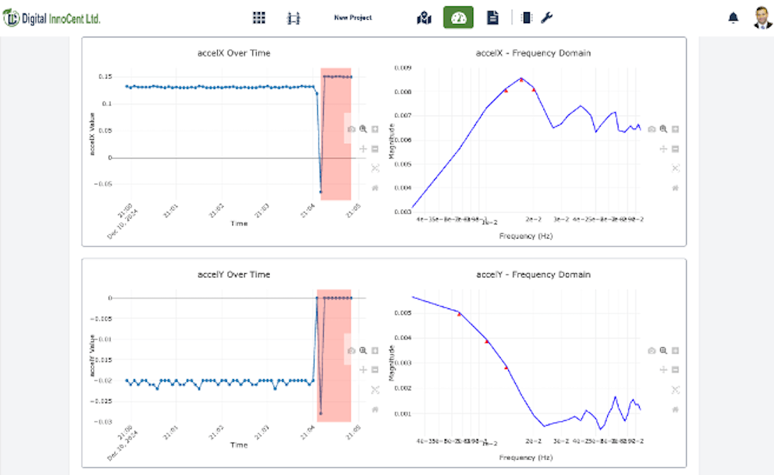The image size is (774, 475).
Task: Click the red anomaly region in accelX Over Time
Action: 336,134
